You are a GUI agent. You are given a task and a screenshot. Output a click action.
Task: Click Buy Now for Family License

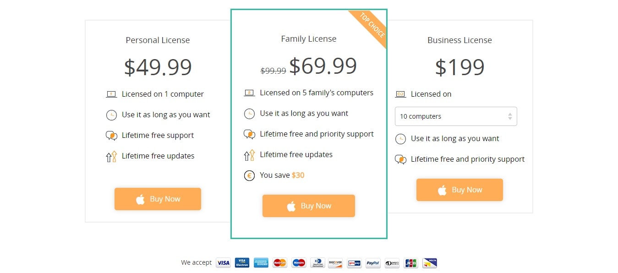(x=309, y=206)
